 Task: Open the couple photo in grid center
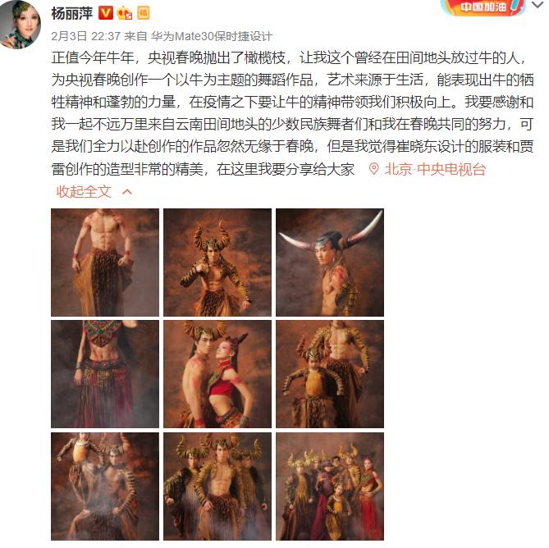(x=217, y=374)
